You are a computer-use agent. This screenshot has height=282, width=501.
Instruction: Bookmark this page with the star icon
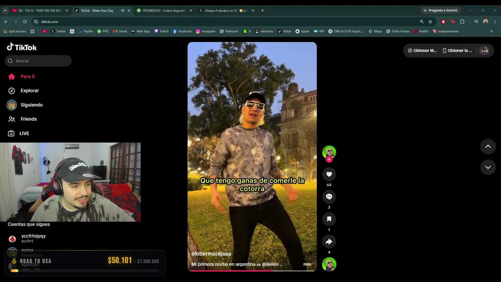[x=430, y=22]
